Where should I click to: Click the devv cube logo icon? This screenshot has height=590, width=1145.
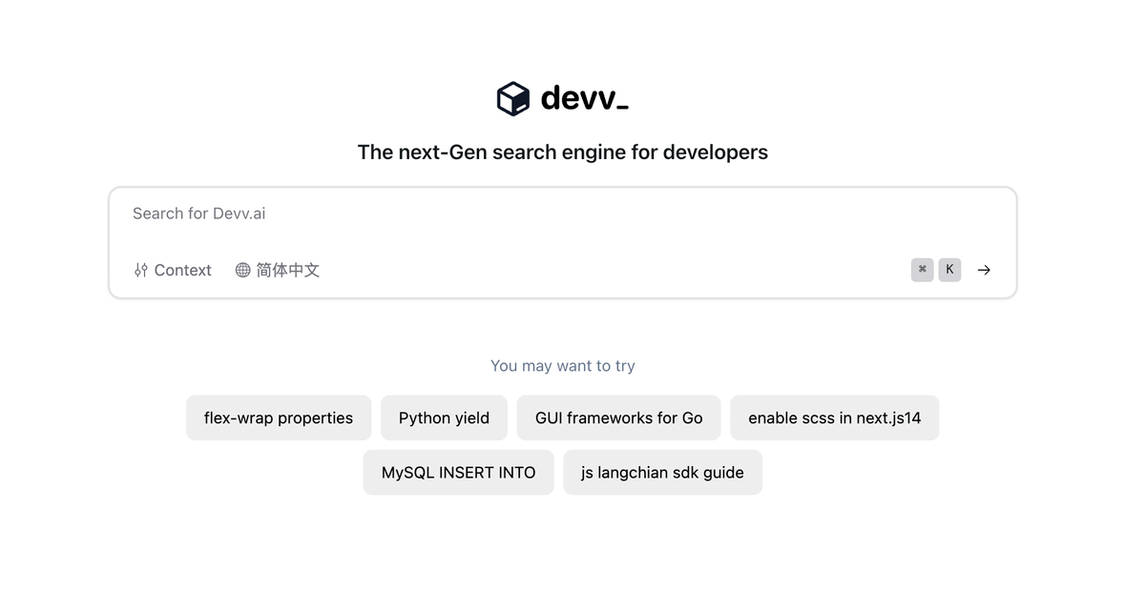512,98
